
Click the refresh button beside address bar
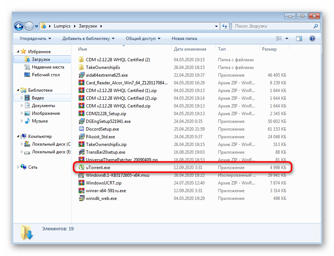225,26
